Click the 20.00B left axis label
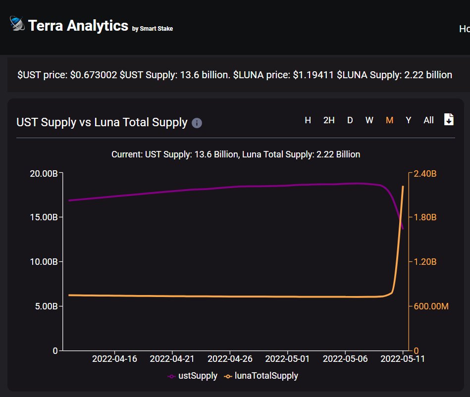The height and width of the screenshot is (397, 470). pos(44,173)
